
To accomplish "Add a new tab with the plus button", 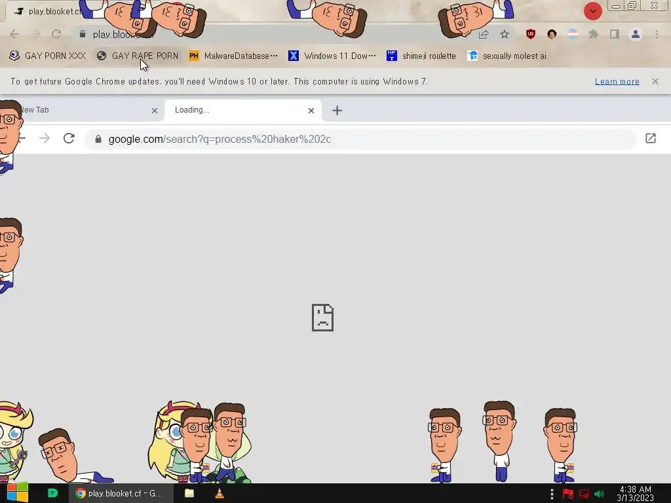I will (337, 111).
